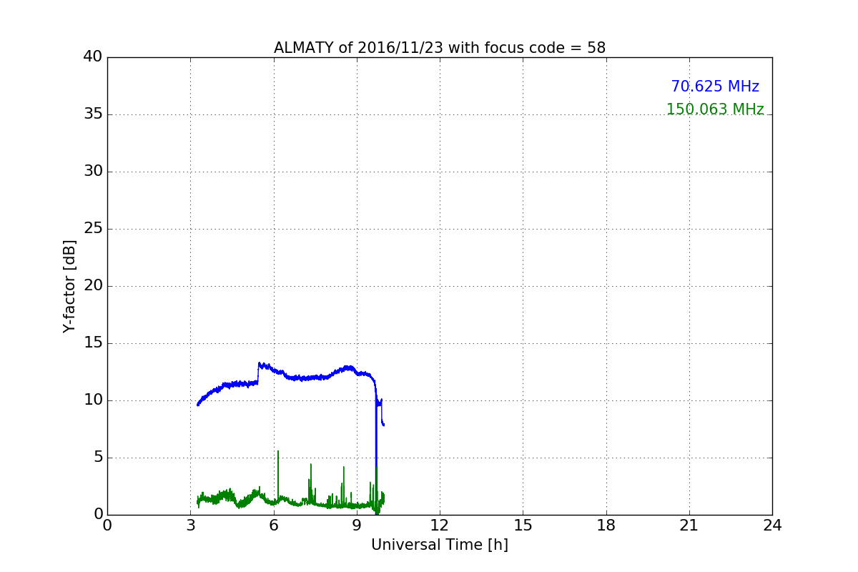Click the 'Universal Time [h]' axis label
Viewport: 858px width, 572px height.
tap(440, 545)
